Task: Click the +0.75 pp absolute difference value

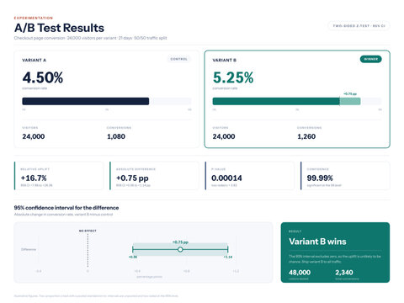Action: [x=132, y=178]
